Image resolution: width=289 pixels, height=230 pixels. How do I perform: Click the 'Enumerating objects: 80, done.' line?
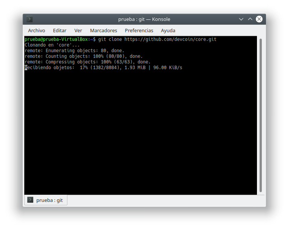pyautogui.click(x=75, y=51)
